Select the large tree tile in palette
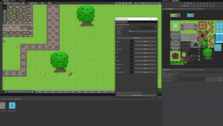The height and width of the screenshot is (126, 223). (207, 54)
